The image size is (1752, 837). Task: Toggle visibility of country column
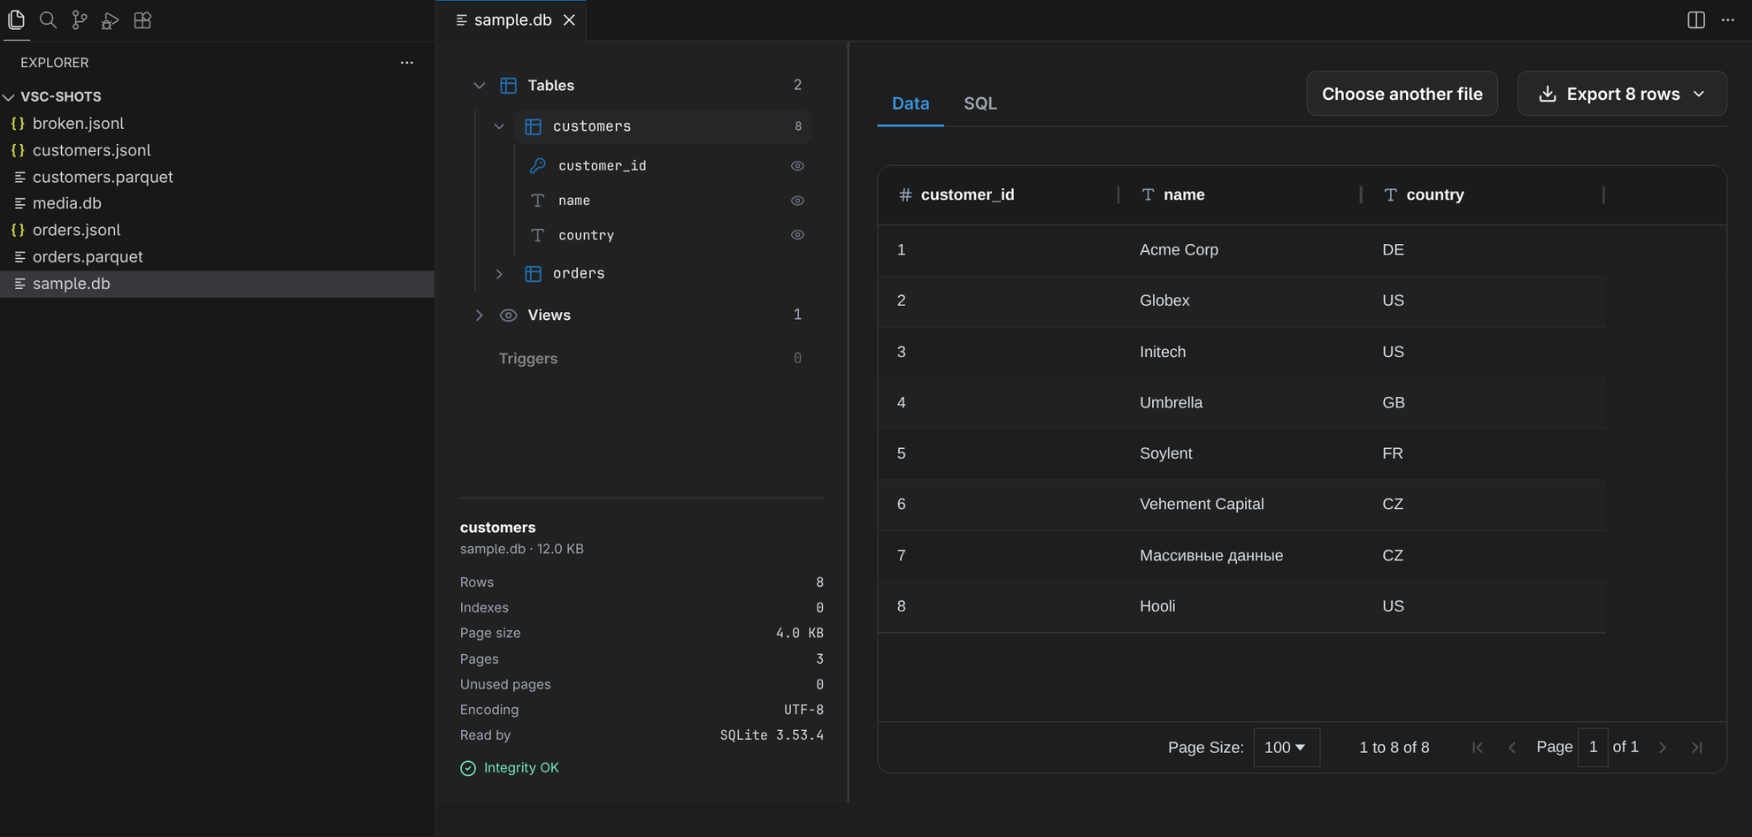pos(797,235)
